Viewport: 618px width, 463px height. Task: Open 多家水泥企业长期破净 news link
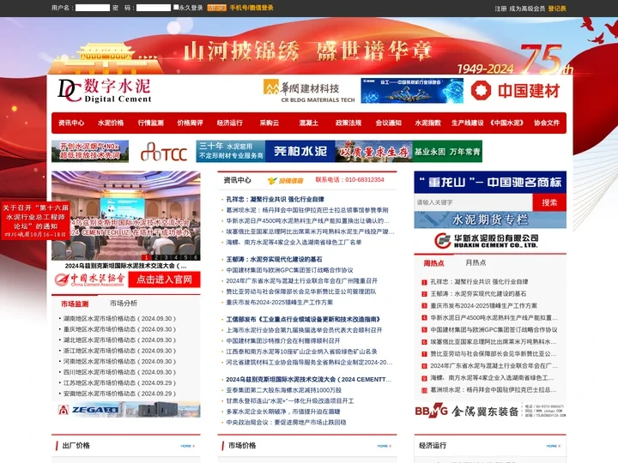click(x=283, y=412)
